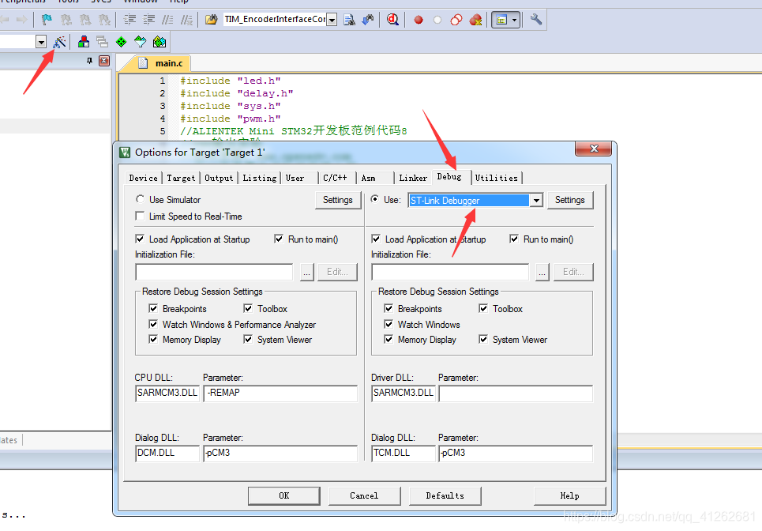This screenshot has width=762, height=531.
Task: Open Configuration with the wrench icon
Action: pyautogui.click(x=536, y=20)
